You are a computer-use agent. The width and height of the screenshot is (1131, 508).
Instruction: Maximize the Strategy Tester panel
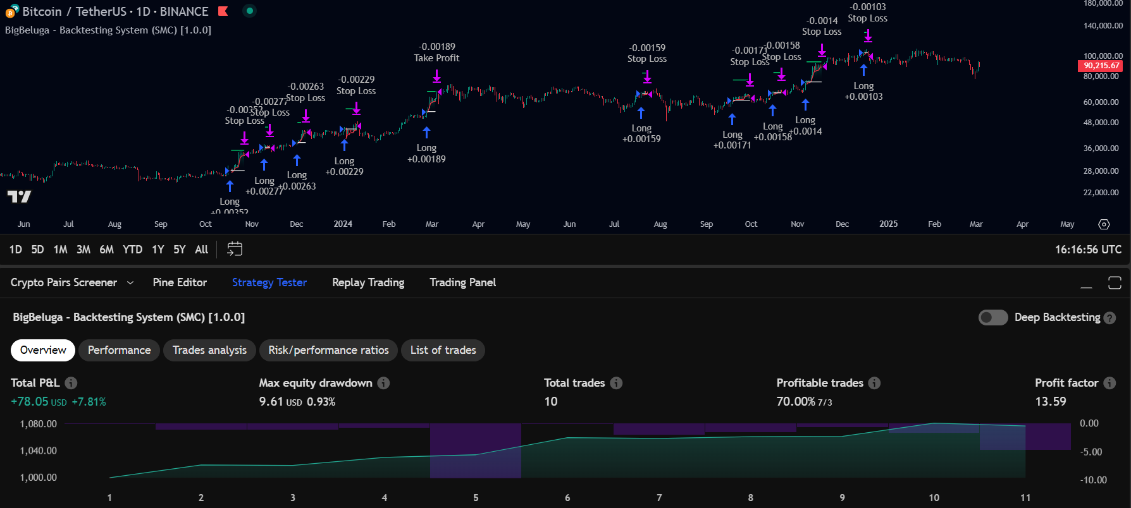coord(1115,282)
